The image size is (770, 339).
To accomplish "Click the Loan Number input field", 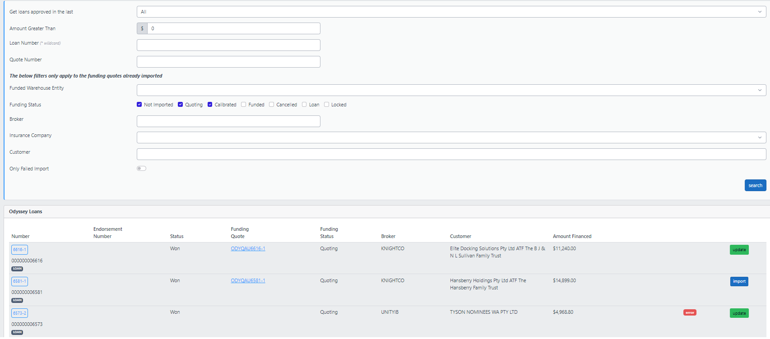I will (x=228, y=45).
